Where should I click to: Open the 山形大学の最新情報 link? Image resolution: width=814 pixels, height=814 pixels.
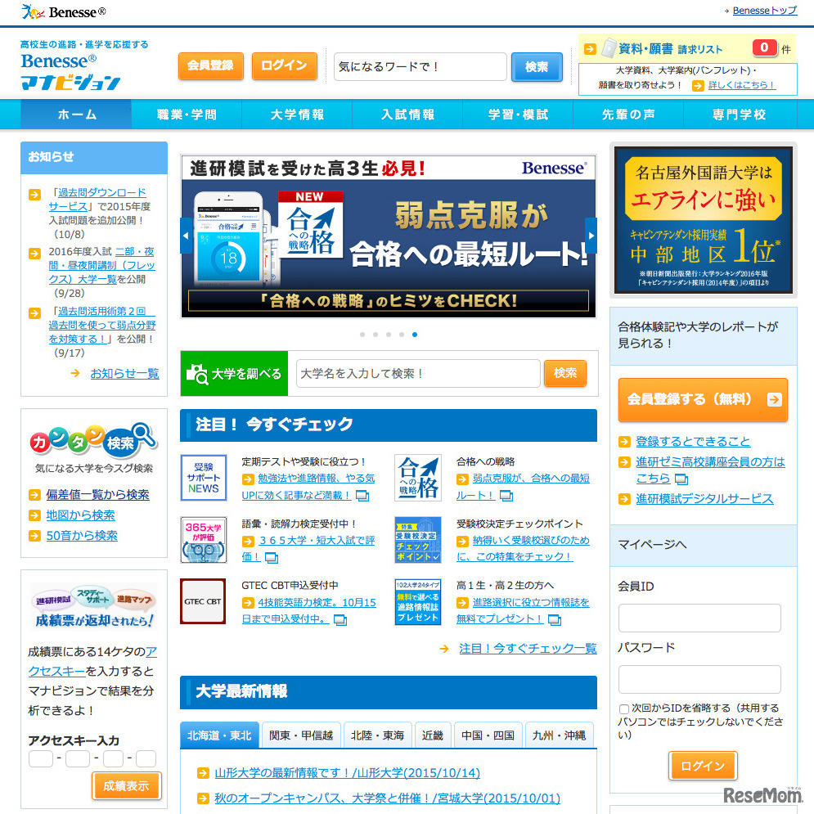[x=348, y=772]
